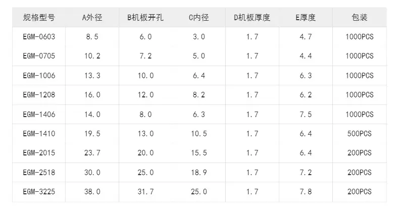Select the EGM-1406 model cell
The height and width of the screenshot is (213, 399).
[x=39, y=115]
